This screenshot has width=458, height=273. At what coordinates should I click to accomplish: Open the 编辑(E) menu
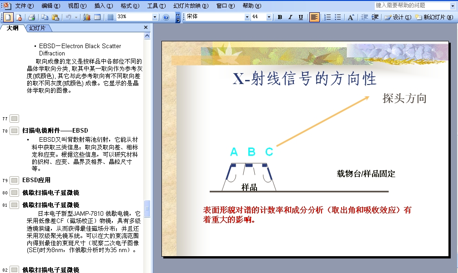(51, 6)
